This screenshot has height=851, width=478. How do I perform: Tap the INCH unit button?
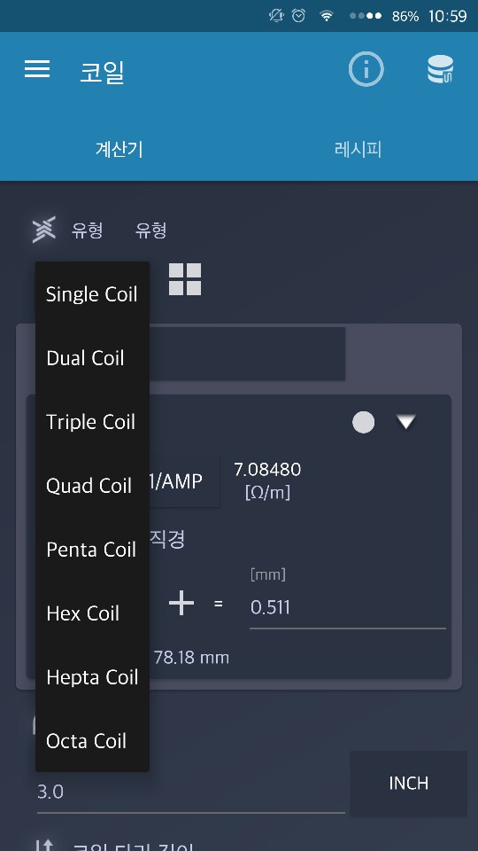409,783
